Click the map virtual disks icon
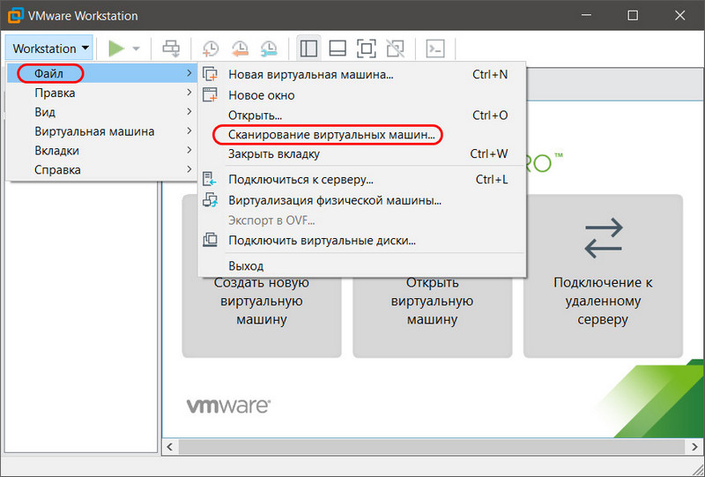The image size is (705, 477). (210, 240)
